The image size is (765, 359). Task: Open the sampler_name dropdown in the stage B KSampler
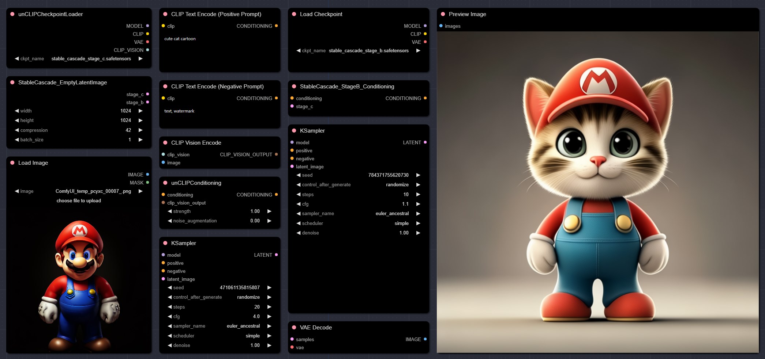click(x=391, y=214)
